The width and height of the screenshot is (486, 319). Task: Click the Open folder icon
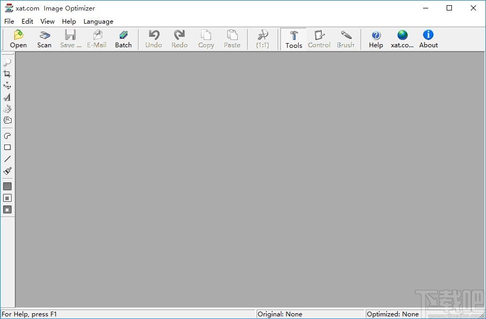pos(18,35)
